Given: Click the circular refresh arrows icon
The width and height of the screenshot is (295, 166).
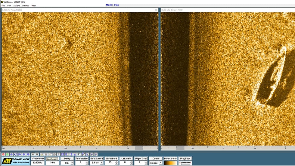Looking at the screenshot, I should (16, 154).
